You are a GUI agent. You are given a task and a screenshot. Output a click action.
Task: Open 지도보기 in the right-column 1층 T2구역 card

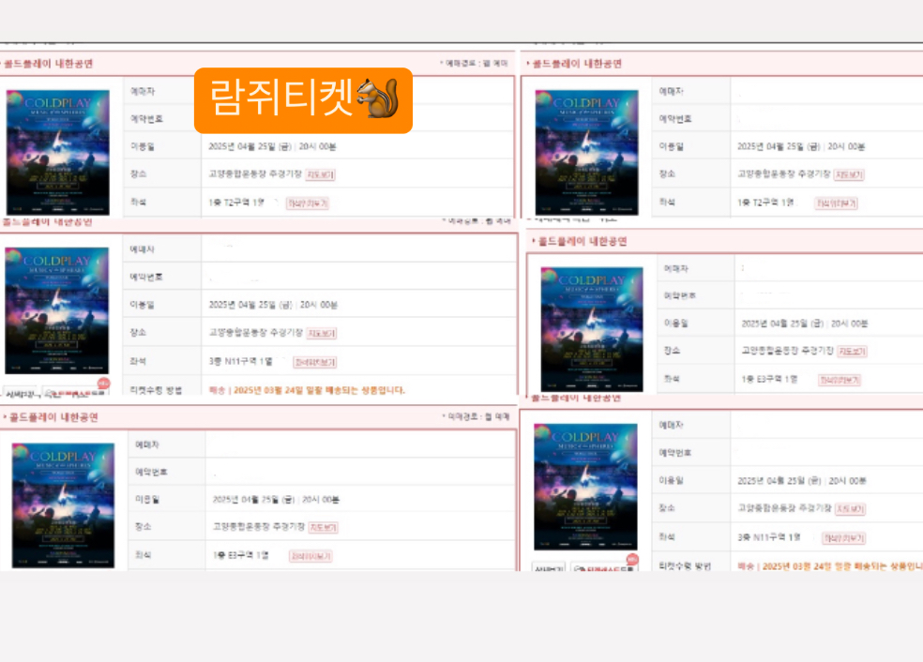(850, 174)
